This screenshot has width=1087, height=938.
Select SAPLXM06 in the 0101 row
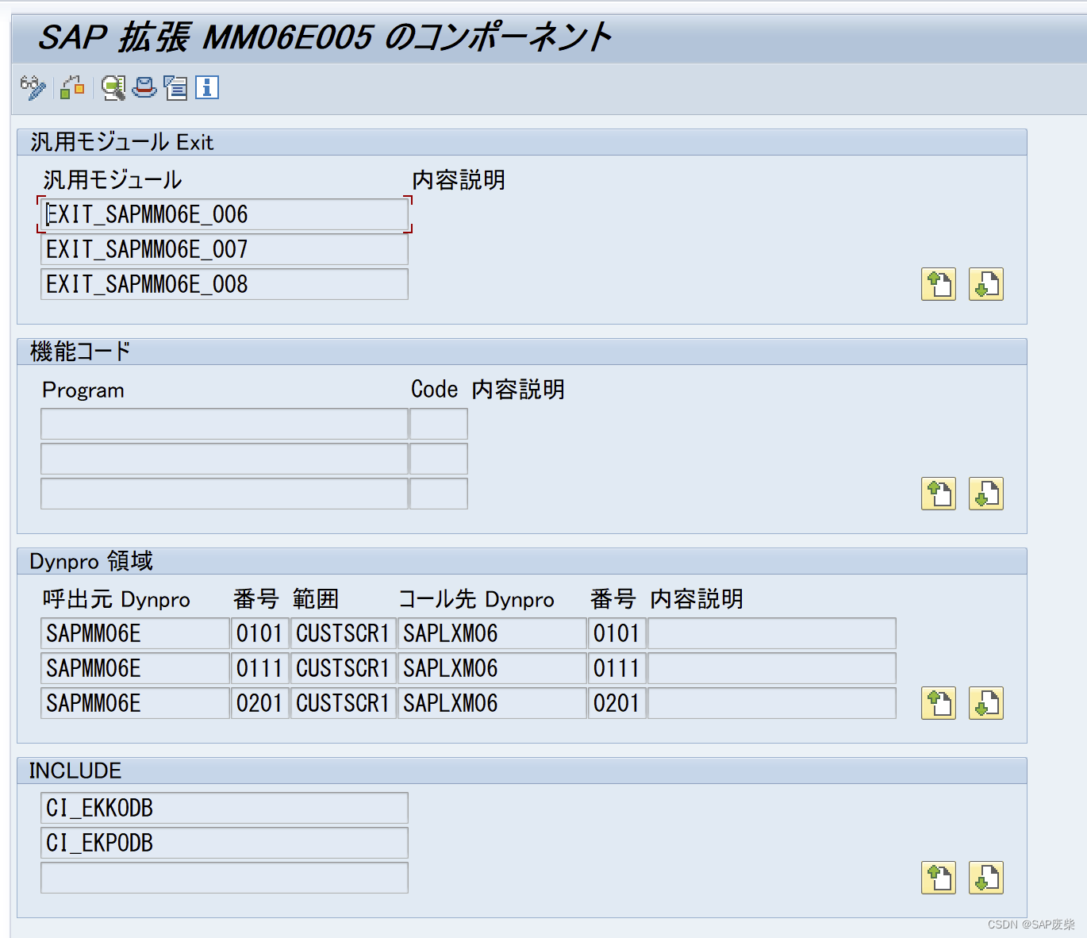pyautogui.click(x=492, y=633)
